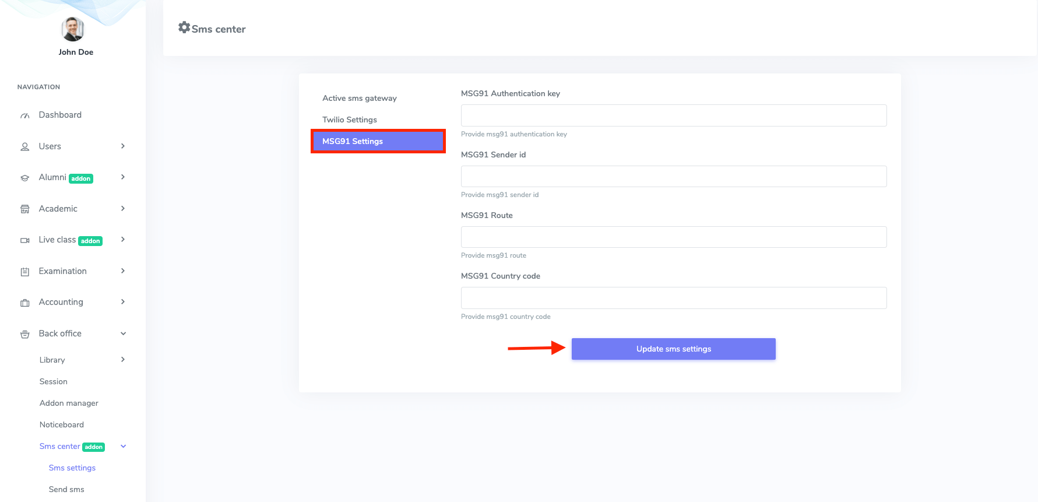Open the Active sms gateway tab
This screenshot has height=502, width=1038.
(x=360, y=98)
